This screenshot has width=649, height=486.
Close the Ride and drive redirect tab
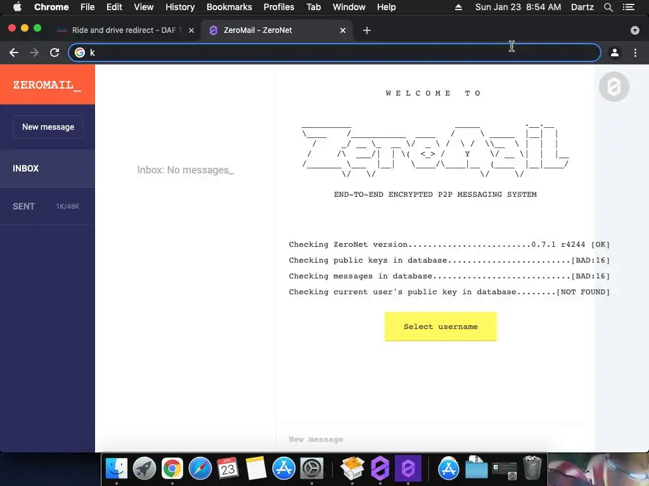coord(191,30)
